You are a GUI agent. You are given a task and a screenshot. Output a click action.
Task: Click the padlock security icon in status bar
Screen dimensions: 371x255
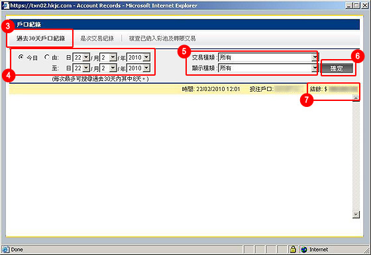pos(293,249)
